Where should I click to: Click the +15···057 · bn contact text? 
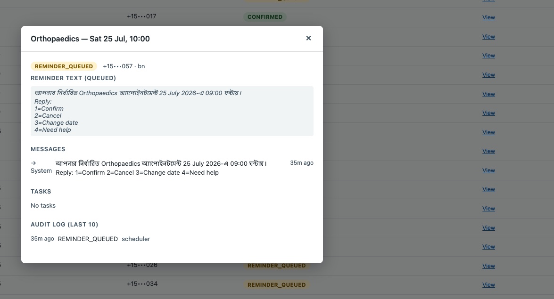tap(124, 66)
